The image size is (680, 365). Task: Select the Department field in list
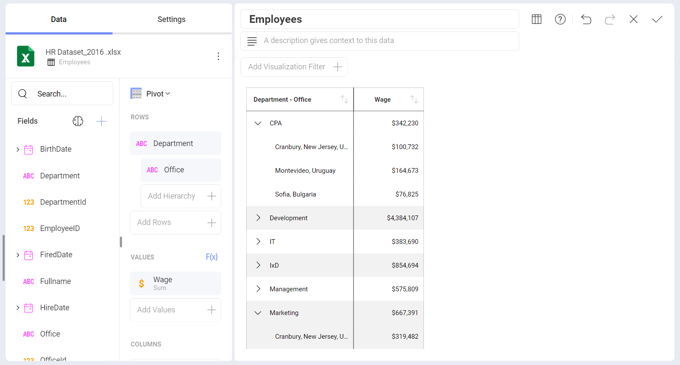click(60, 176)
